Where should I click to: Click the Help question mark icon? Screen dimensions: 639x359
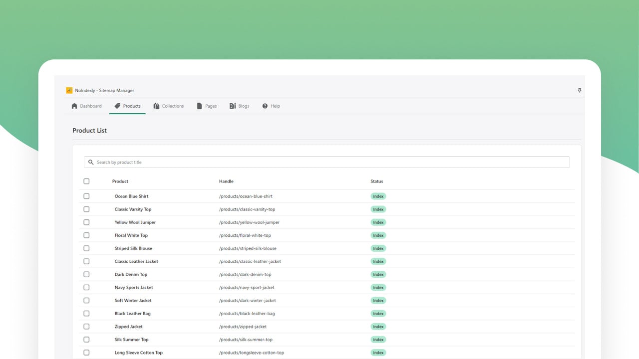(265, 106)
